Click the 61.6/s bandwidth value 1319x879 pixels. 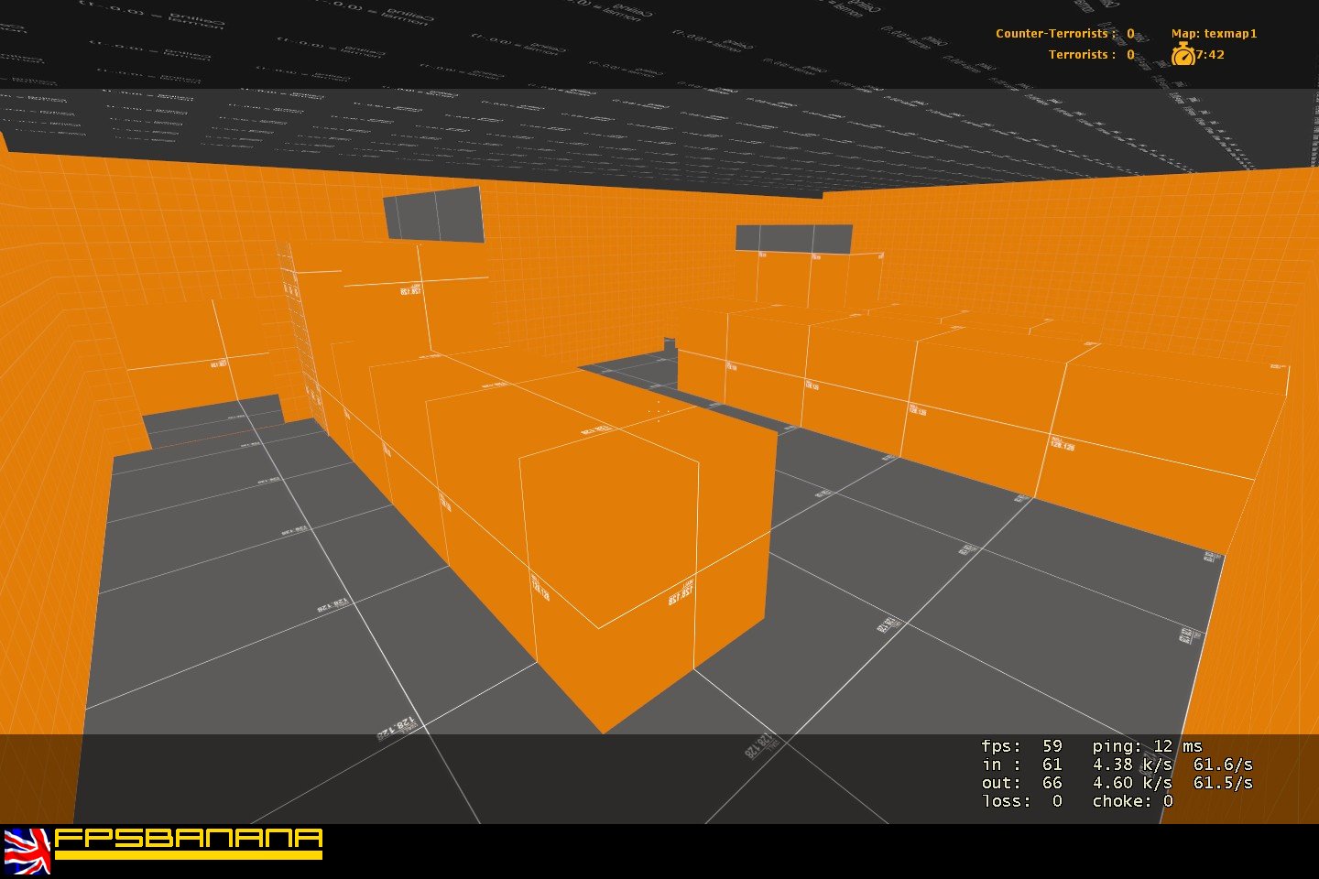point(1222,765)
